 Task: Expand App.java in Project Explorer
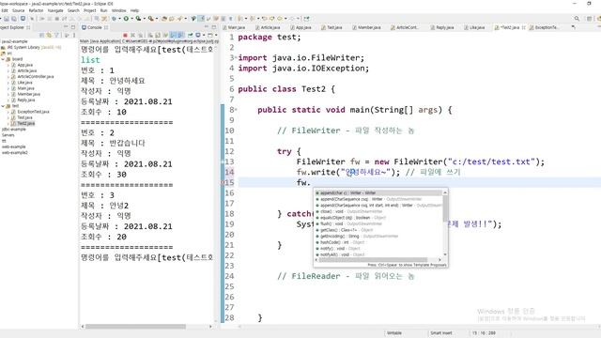click(x=8, y=65)
